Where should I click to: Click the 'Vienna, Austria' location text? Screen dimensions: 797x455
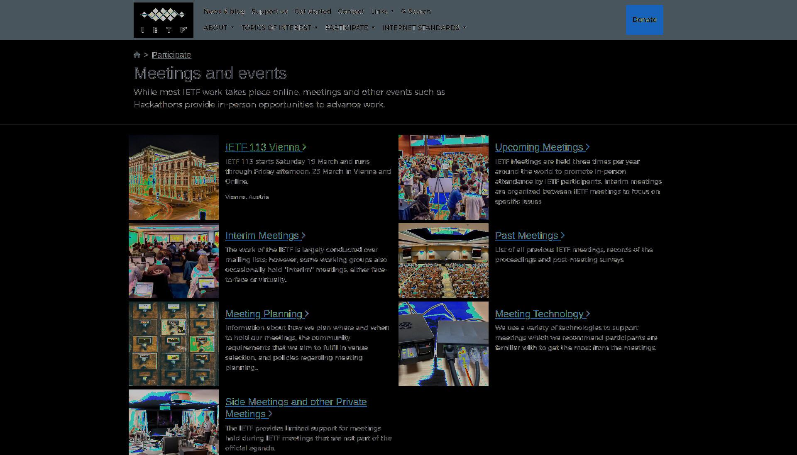247,197
